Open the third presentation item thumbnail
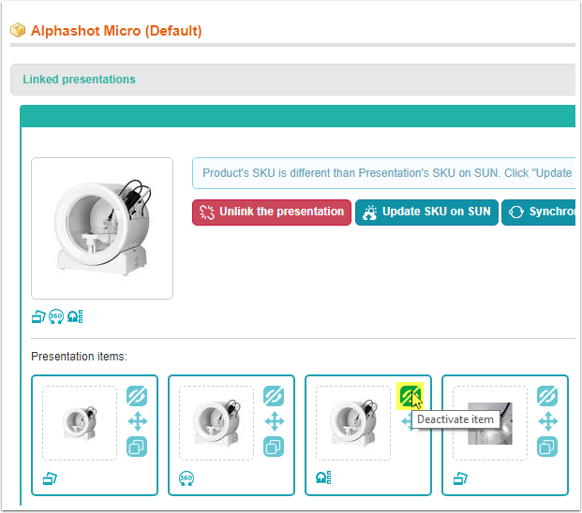 click(353, 423)
